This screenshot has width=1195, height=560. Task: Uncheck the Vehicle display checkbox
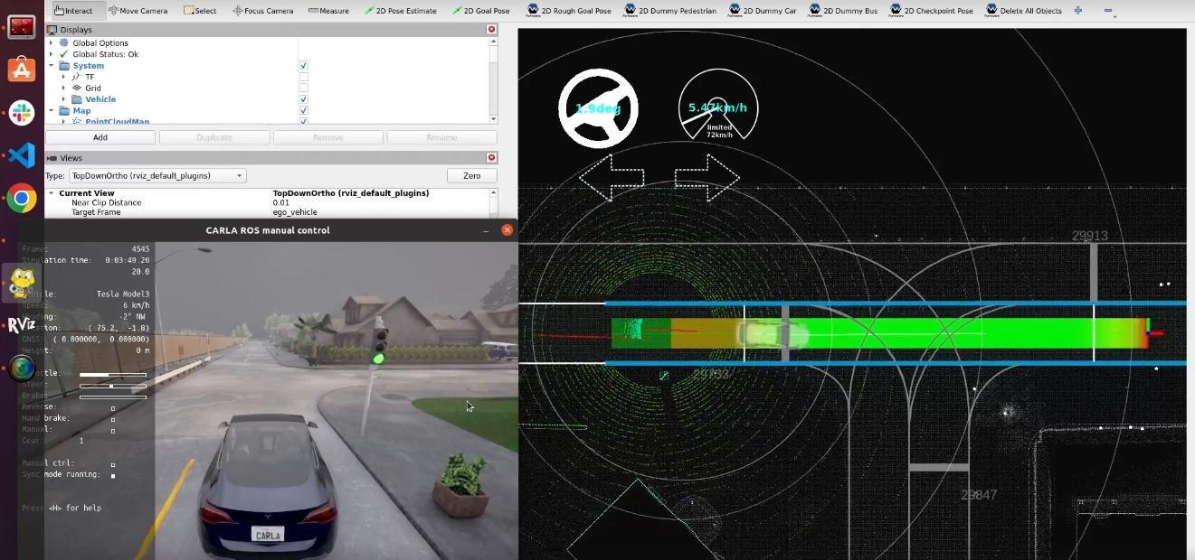pyautogui.click(x=303, y=99)
